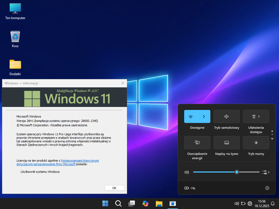Viewport: 279px width, 209px height.
Task: Toggle Tryb nocny night light
Action: tap(256, 143)
